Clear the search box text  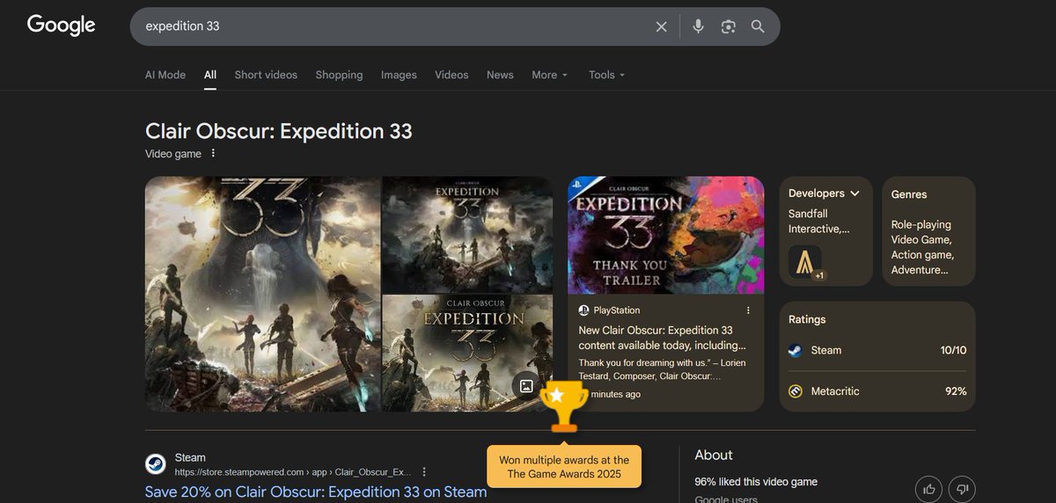pos(662,26)
